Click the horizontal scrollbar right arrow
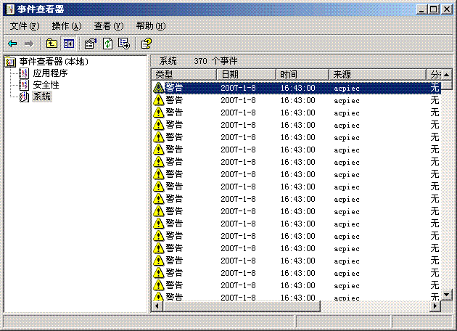 point(435,307)
